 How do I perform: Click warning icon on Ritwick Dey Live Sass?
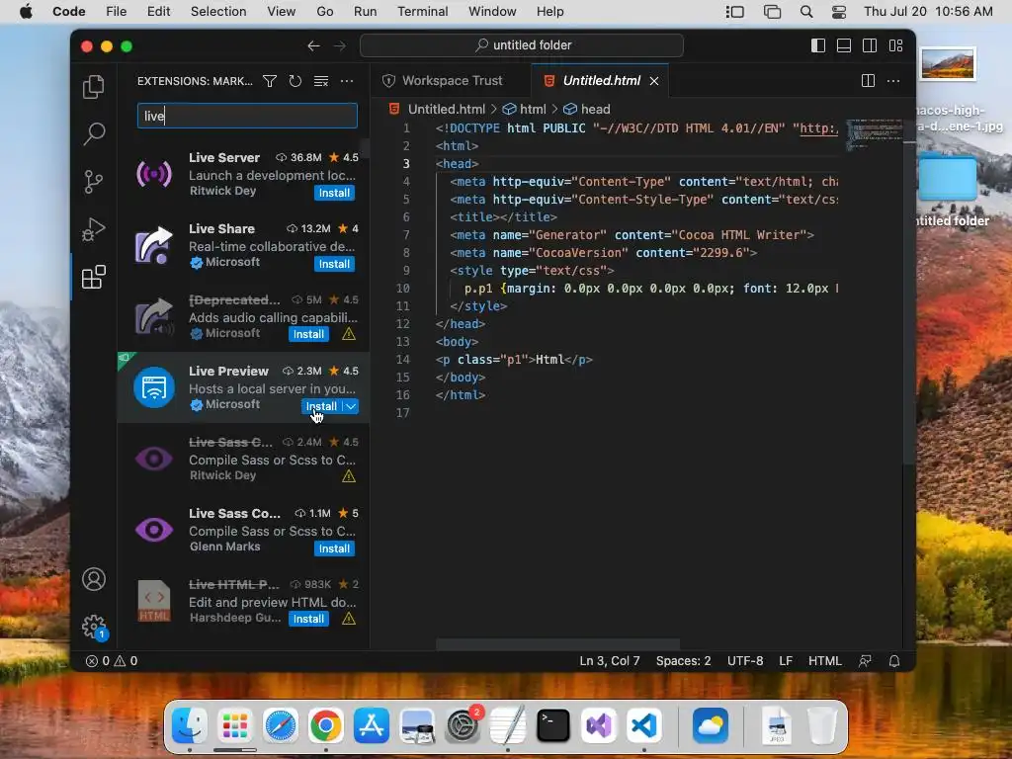click(349, 476)
